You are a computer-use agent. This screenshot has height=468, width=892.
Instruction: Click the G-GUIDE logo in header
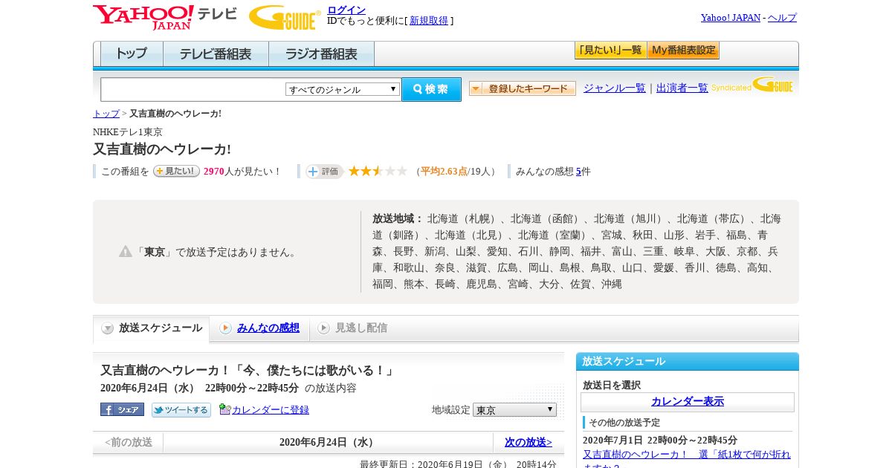[x=285, y=17]
